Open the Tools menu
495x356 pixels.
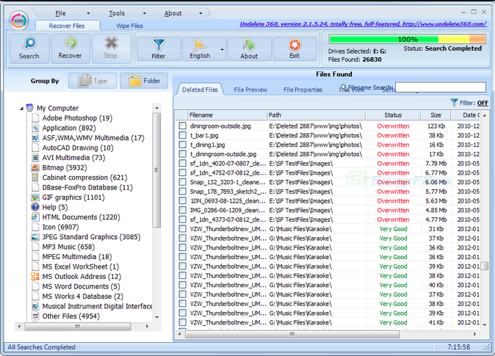point(117,13)
